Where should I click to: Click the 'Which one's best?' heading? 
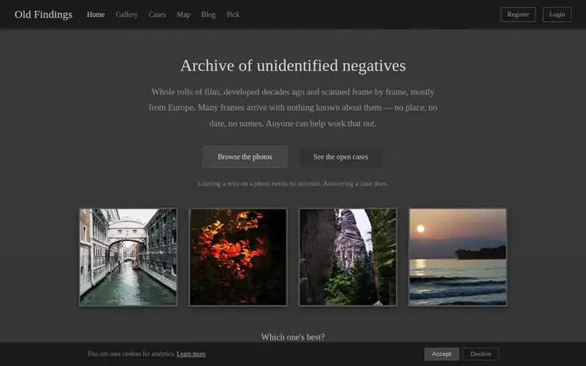coord(293,337)
